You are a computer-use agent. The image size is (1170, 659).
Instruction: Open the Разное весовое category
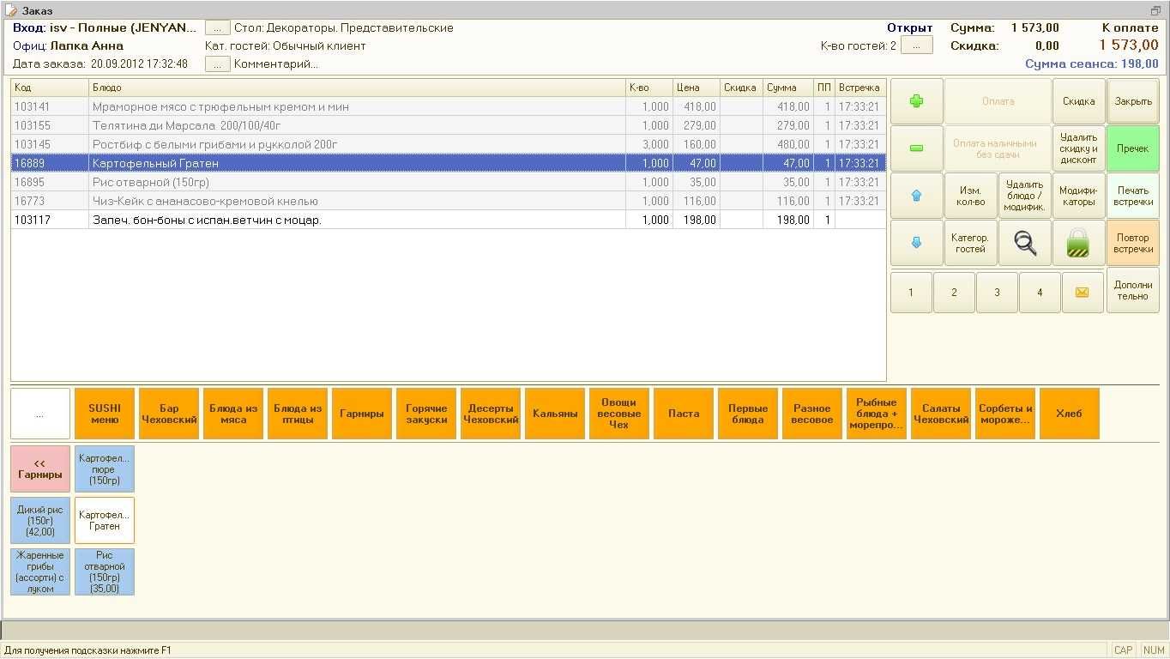click(x=812, y=414)
